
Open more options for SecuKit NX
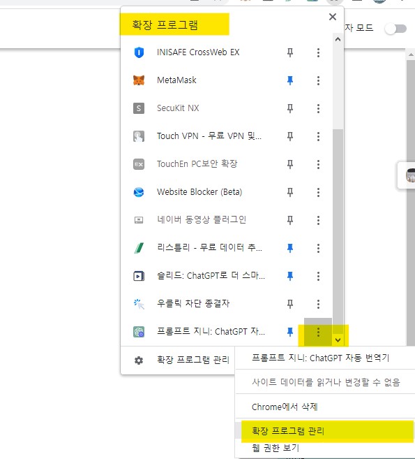coord(318,108)
